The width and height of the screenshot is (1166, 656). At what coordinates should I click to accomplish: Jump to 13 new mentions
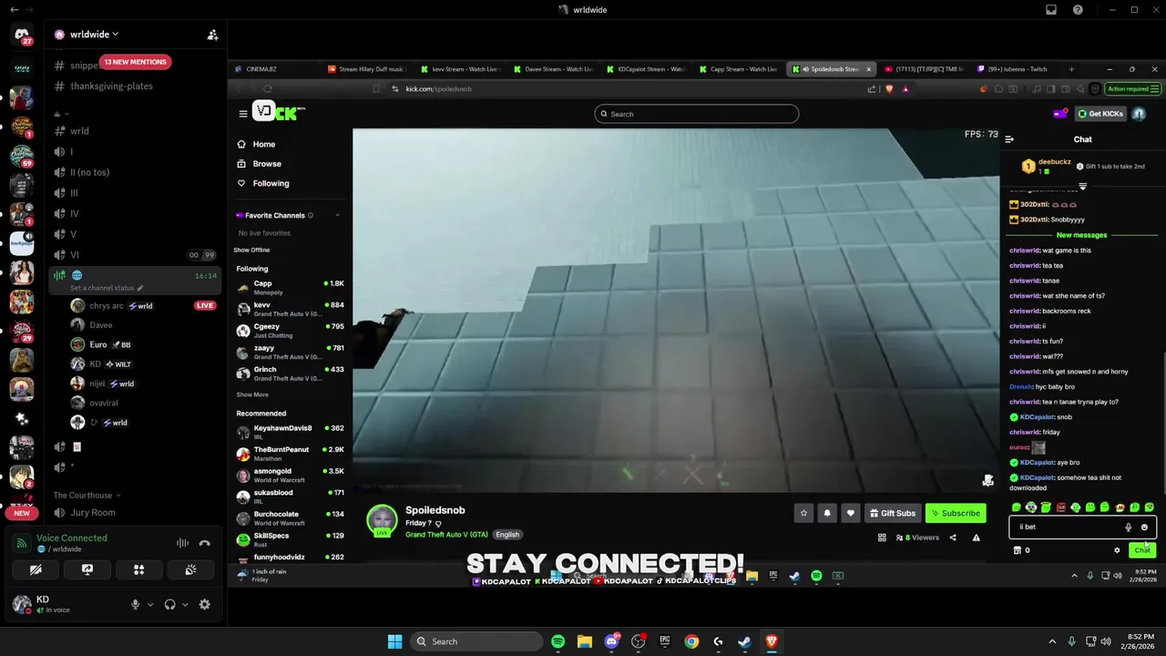point(135,62)
